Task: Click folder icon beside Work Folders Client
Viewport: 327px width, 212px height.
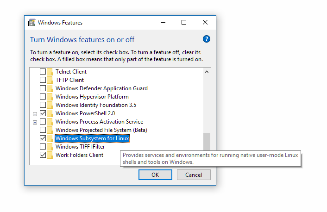Action: 50,155
